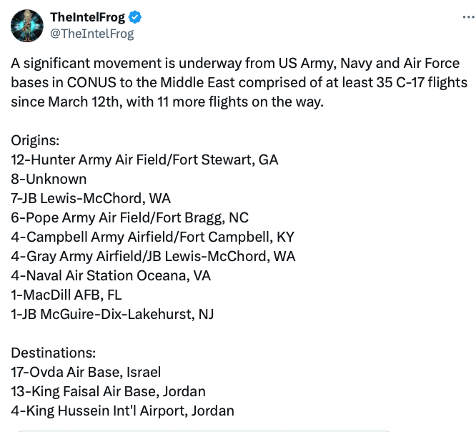Click the Campbell Army Airfield line
476x432 pixels.
[x=152, y=237]
